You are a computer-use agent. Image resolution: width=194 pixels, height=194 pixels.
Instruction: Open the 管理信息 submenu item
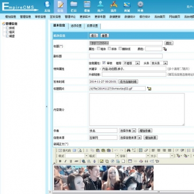click(25, 17)
